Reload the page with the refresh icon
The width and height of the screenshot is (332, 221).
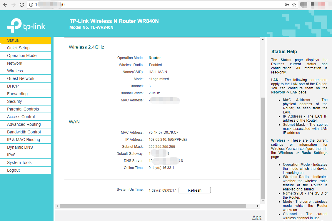pos(21,5)
